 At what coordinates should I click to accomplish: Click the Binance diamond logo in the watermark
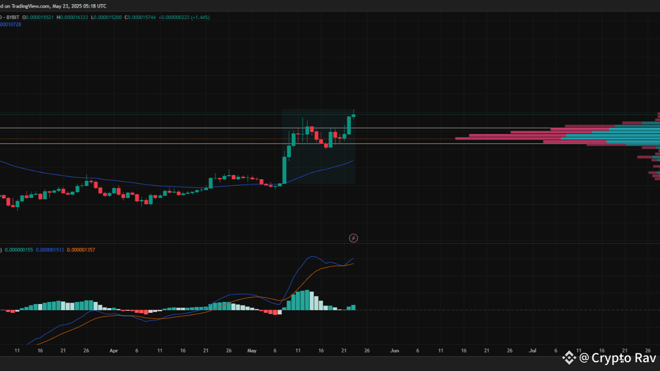click(569, 357)
